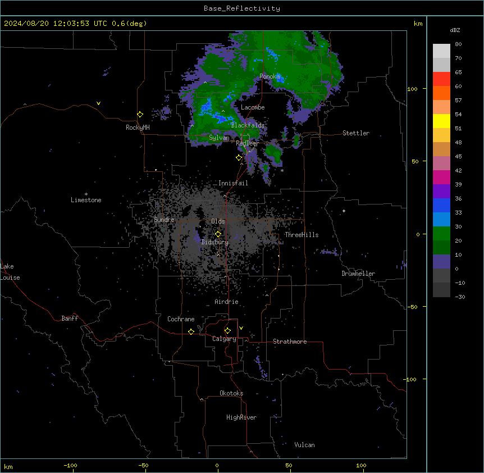Click the 50 tick on the right axis
484x473 pixels.
pyautogui.click(x=415, y=161)
